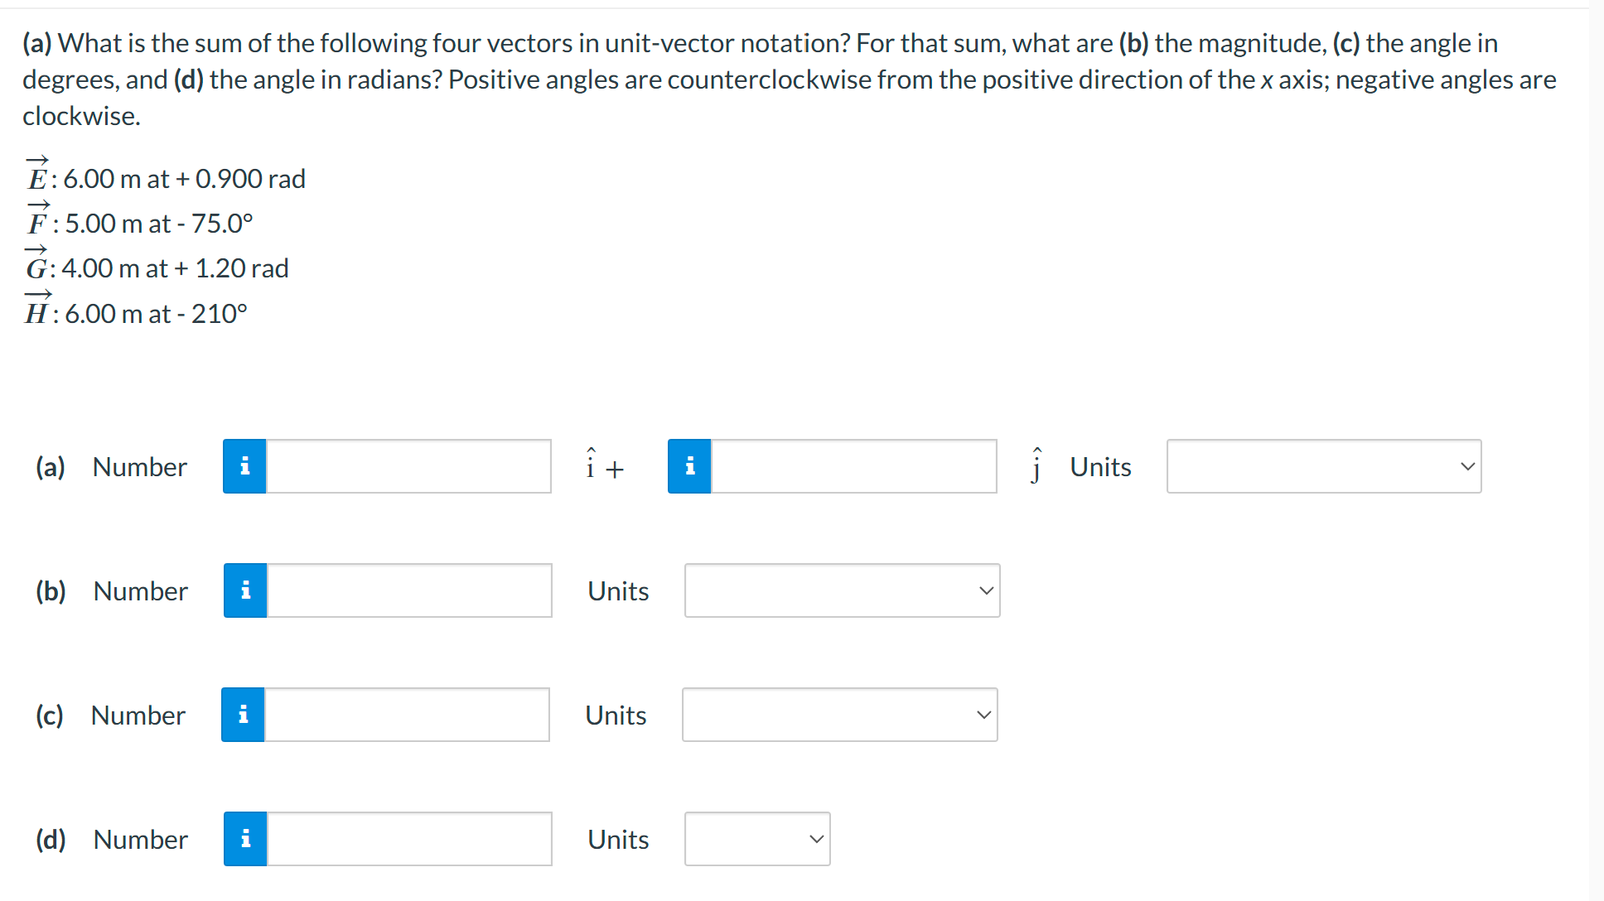Viewport: 1604px width, 901px height.
Task: Open the info icon for part (c)
Action: coord(243,715)
